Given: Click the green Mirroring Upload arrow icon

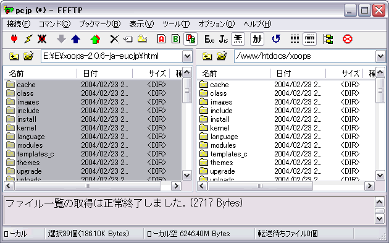Looking at the screenshot, I should (x=95, y=39).
